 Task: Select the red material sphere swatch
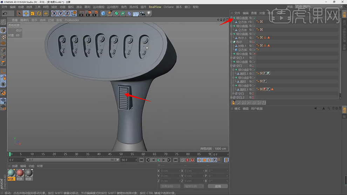coord(20,173)
